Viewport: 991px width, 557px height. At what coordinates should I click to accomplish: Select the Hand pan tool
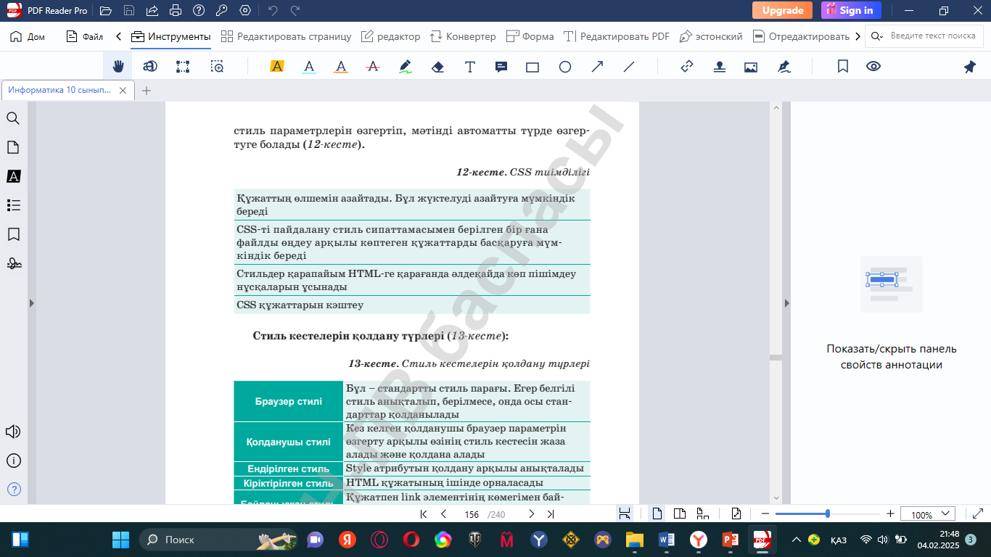click(x=118, y=67)
